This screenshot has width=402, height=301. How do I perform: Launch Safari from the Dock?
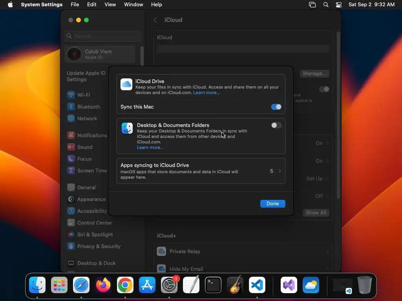click(x=81, y=285)
